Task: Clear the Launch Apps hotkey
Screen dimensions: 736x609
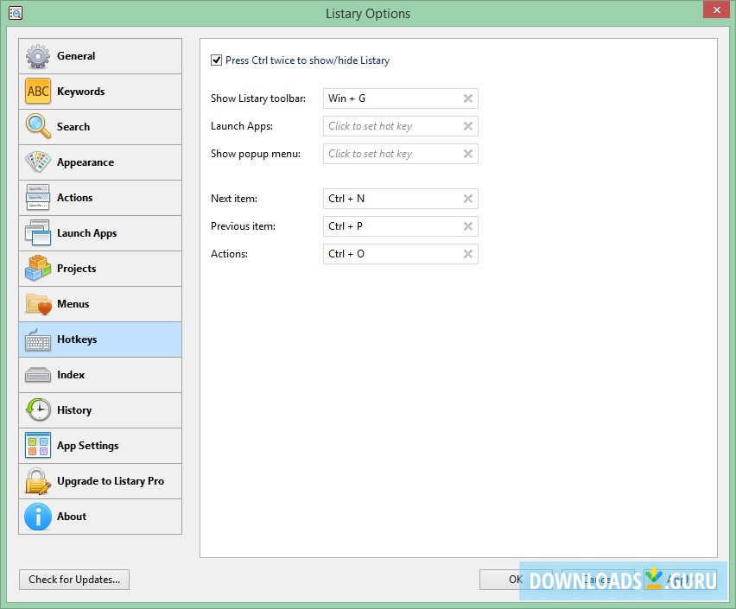Action: click(468, 126)
